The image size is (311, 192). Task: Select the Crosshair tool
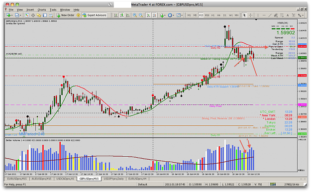pyautogui.click(x=250, y=15)
